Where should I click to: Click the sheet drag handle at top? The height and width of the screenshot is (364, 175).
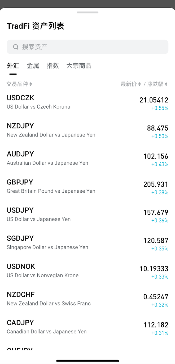pos(87,12)
